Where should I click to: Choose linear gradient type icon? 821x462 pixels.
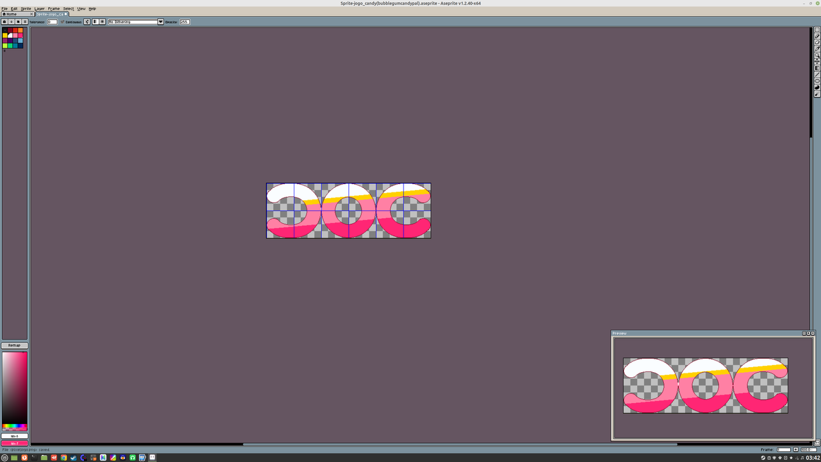[x=95, y=22]
